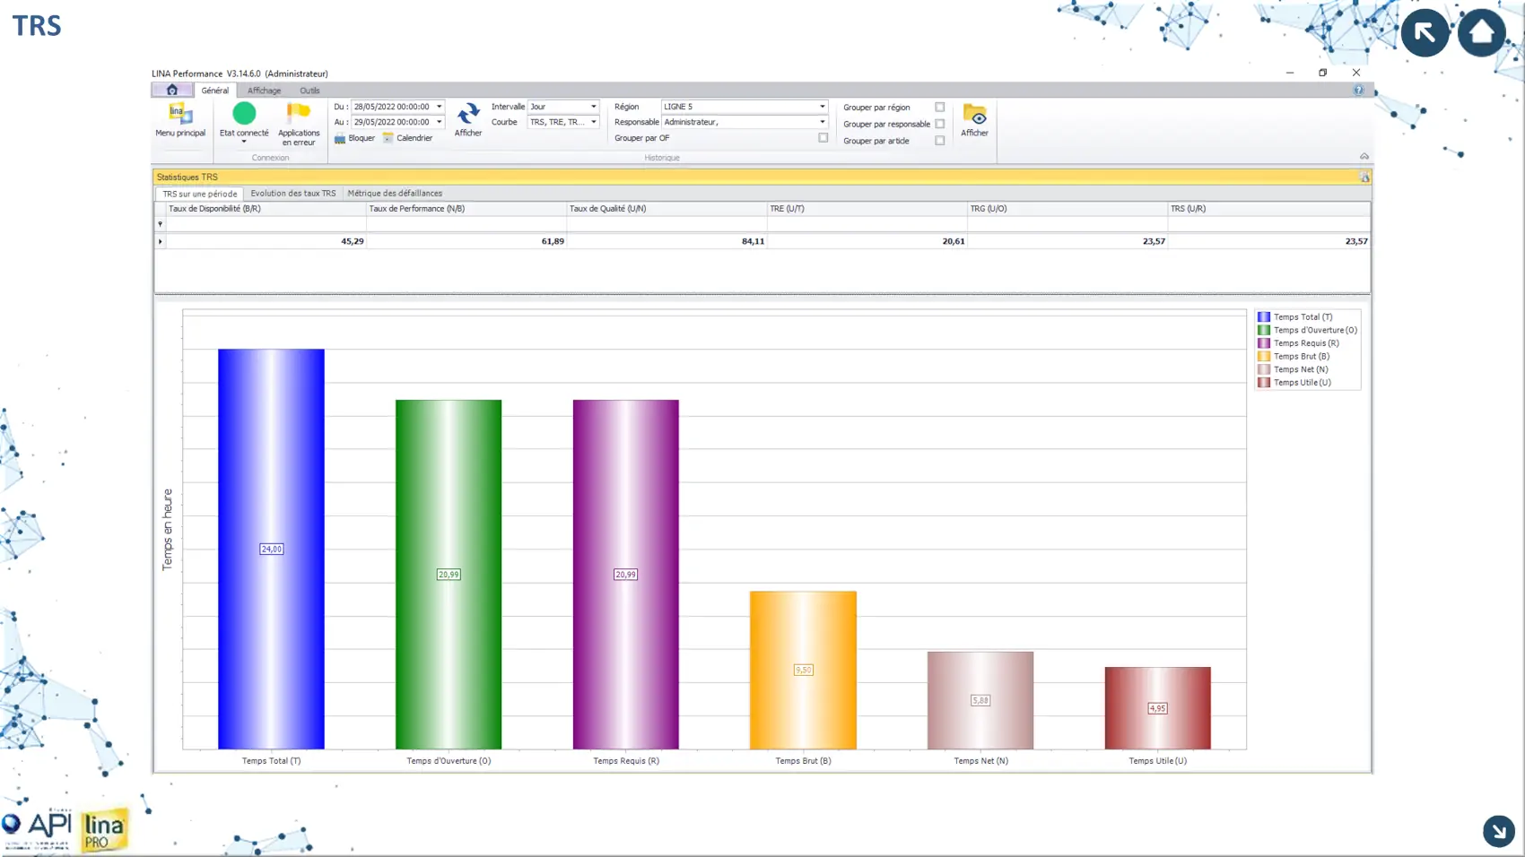Expand the Région LIGNE 5 dropdown
Viewport: 1525px width, 857px height.
822,107
